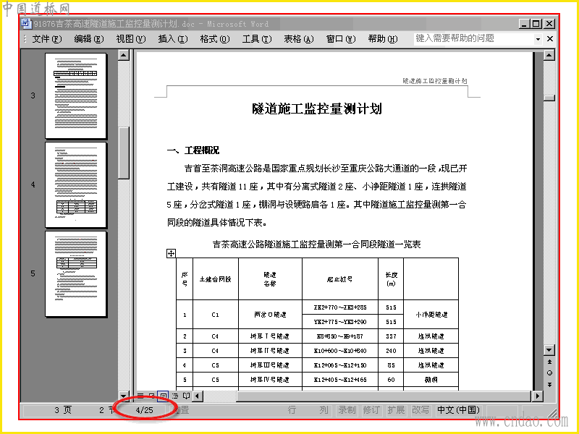The image size is (579, 434).
Task: Toggle 录制 macro recording in status bar
Action: (x=347, y=410)
